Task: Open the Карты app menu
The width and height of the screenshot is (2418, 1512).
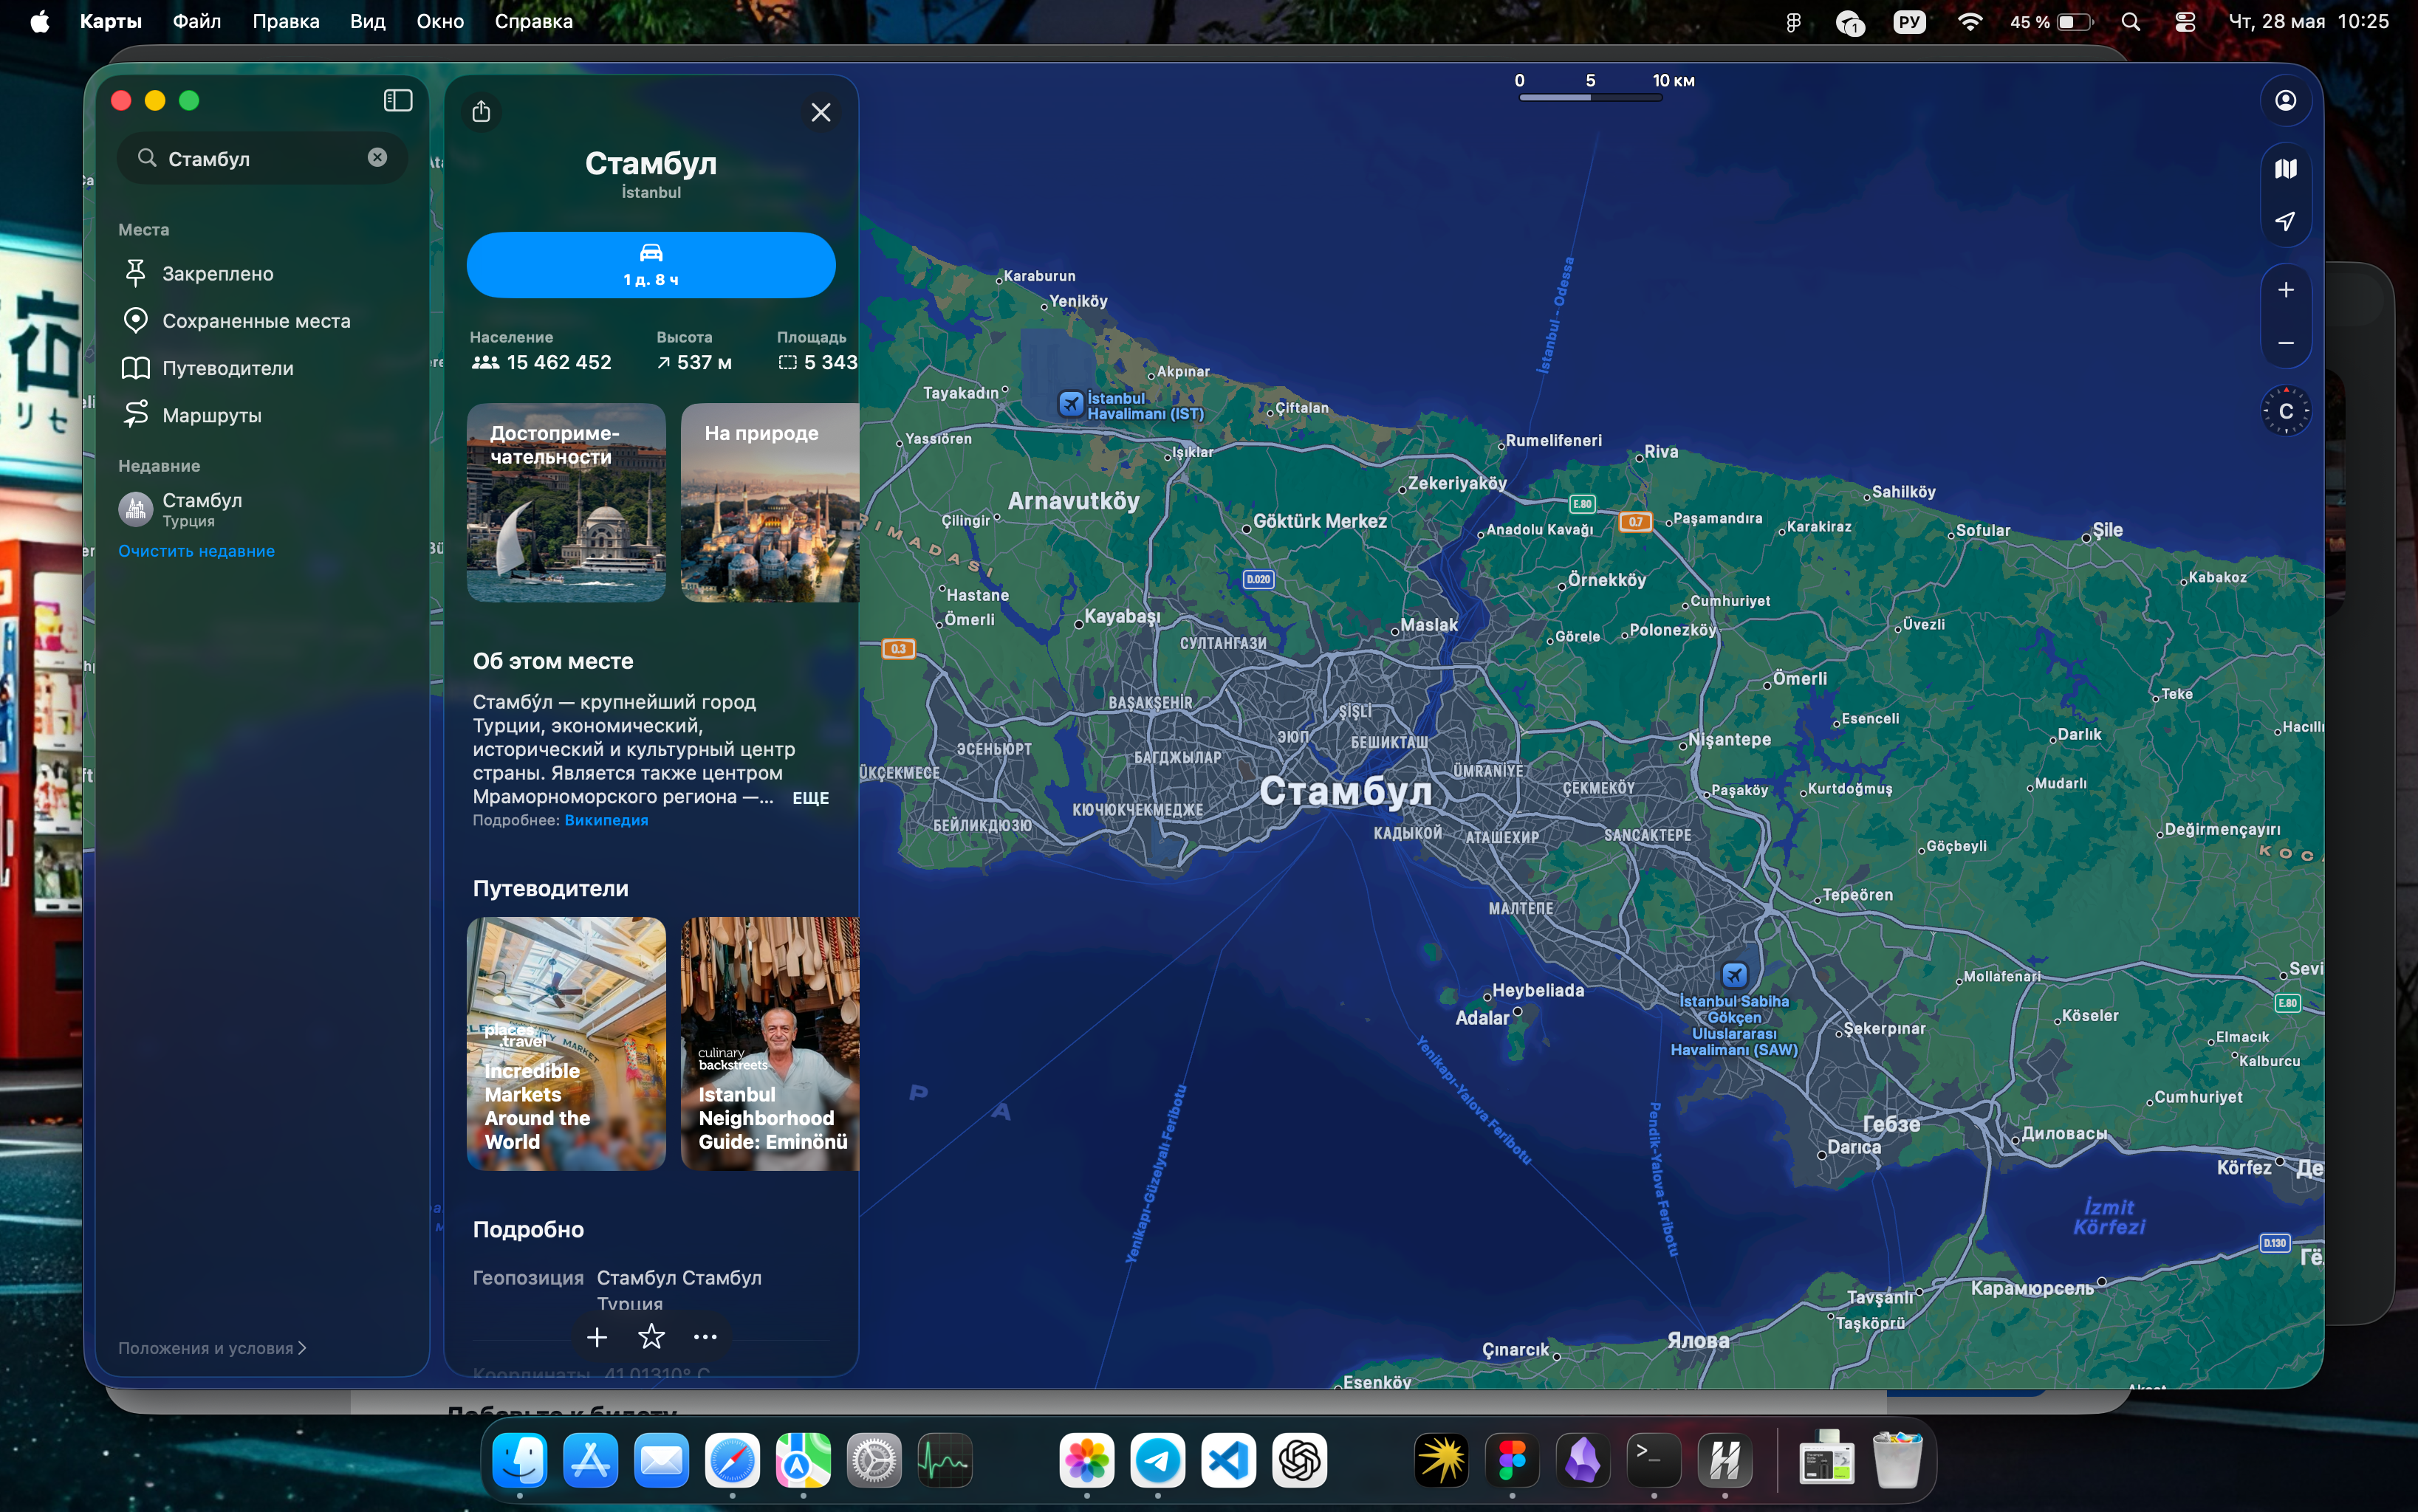Action: point(110,21)
